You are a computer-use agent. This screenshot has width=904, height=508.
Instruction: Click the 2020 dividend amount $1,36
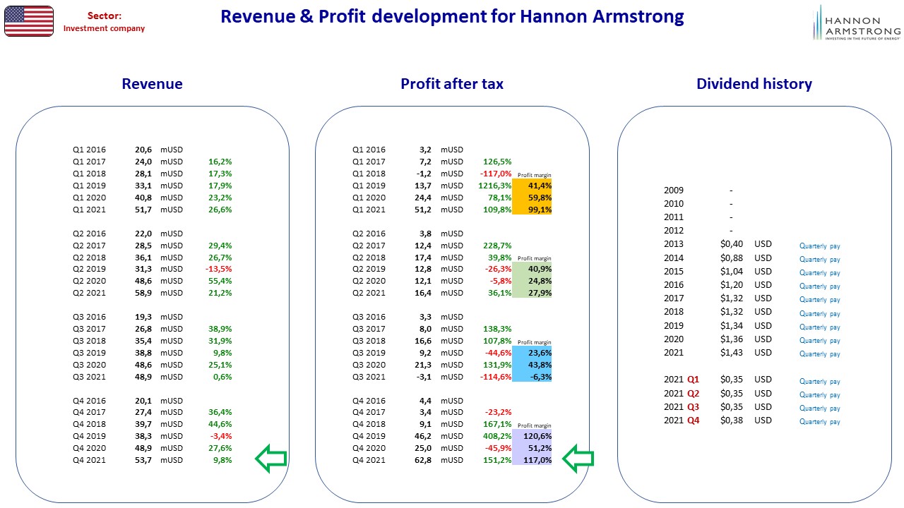coord(732,339)
